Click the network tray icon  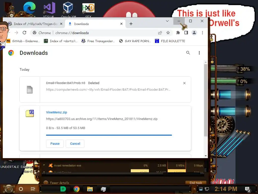point(207,189)
